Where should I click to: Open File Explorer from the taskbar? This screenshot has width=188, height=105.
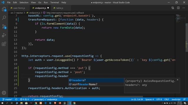(x=21, y=103)
